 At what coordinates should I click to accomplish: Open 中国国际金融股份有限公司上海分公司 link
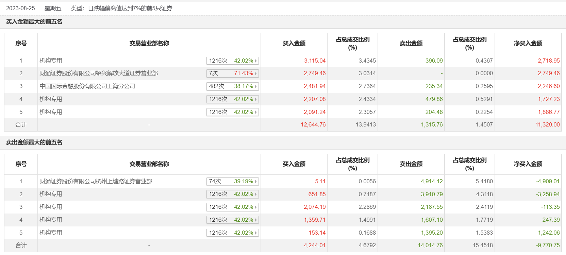click(x=87, y=86)
